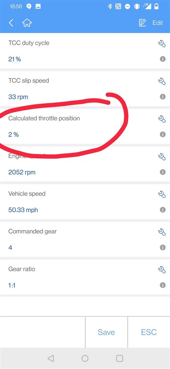
Task: Open wrench settings for Vehicle speed
Action: pyautogui.click(x=162, y=194)
